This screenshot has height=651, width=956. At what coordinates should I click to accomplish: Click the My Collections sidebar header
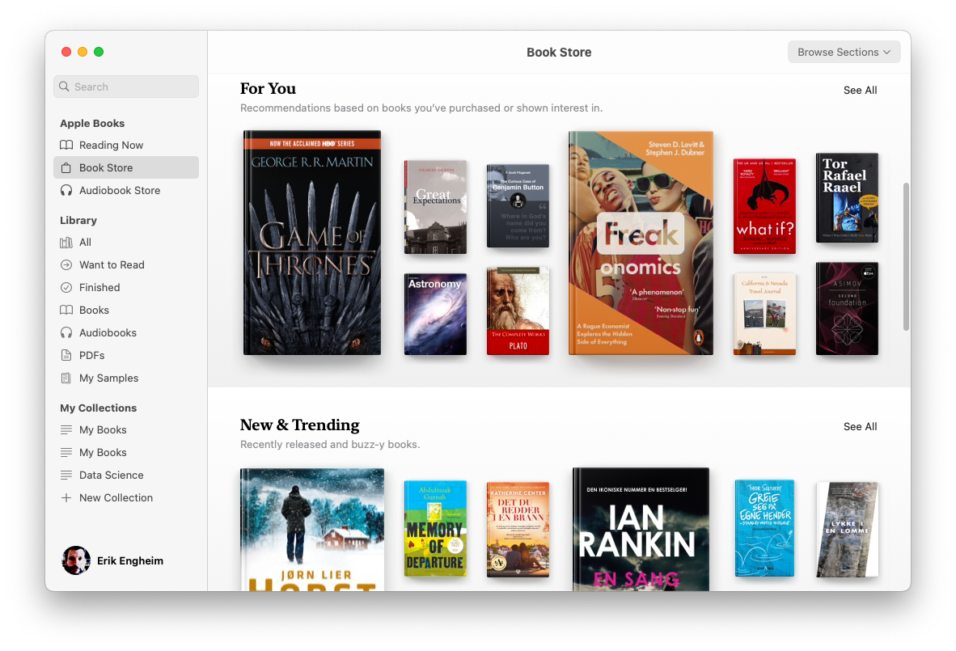[x=98, y=408]
